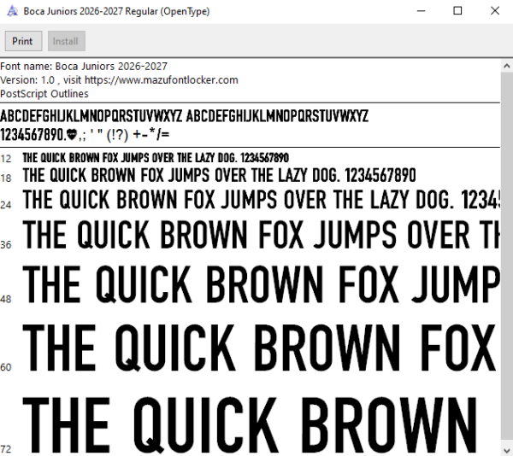Click the 'Version: 1.0' text line
This screenshot has width=513, height=456.
click(x=119, y=80)
